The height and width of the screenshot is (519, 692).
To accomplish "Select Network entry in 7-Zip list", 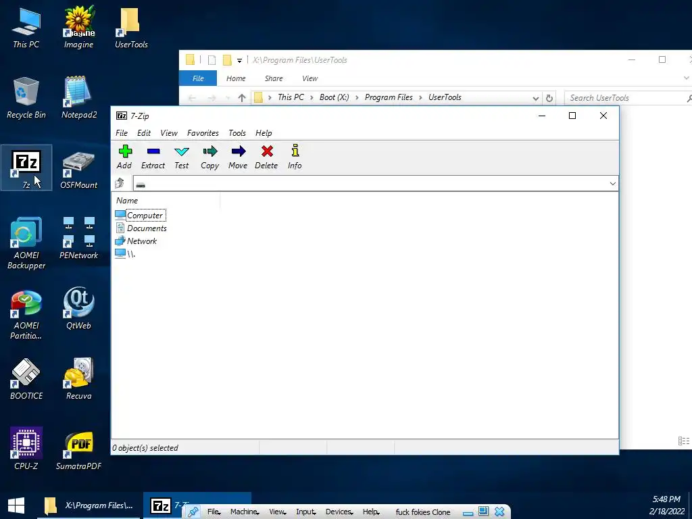I will click(136, 241).
